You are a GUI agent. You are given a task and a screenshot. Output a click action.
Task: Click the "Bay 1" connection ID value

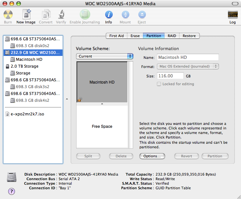point(64,188)
